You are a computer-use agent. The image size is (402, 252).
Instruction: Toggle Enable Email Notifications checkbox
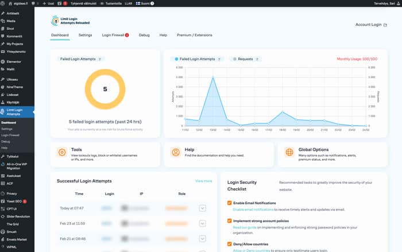point(230,203)
